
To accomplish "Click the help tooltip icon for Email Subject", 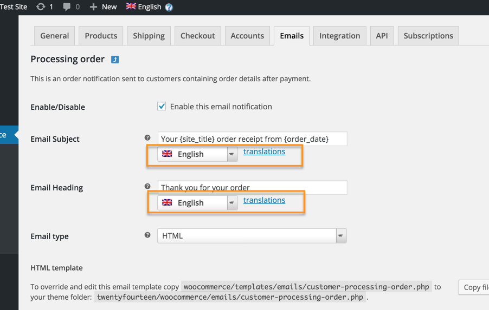I will (147, 137).
